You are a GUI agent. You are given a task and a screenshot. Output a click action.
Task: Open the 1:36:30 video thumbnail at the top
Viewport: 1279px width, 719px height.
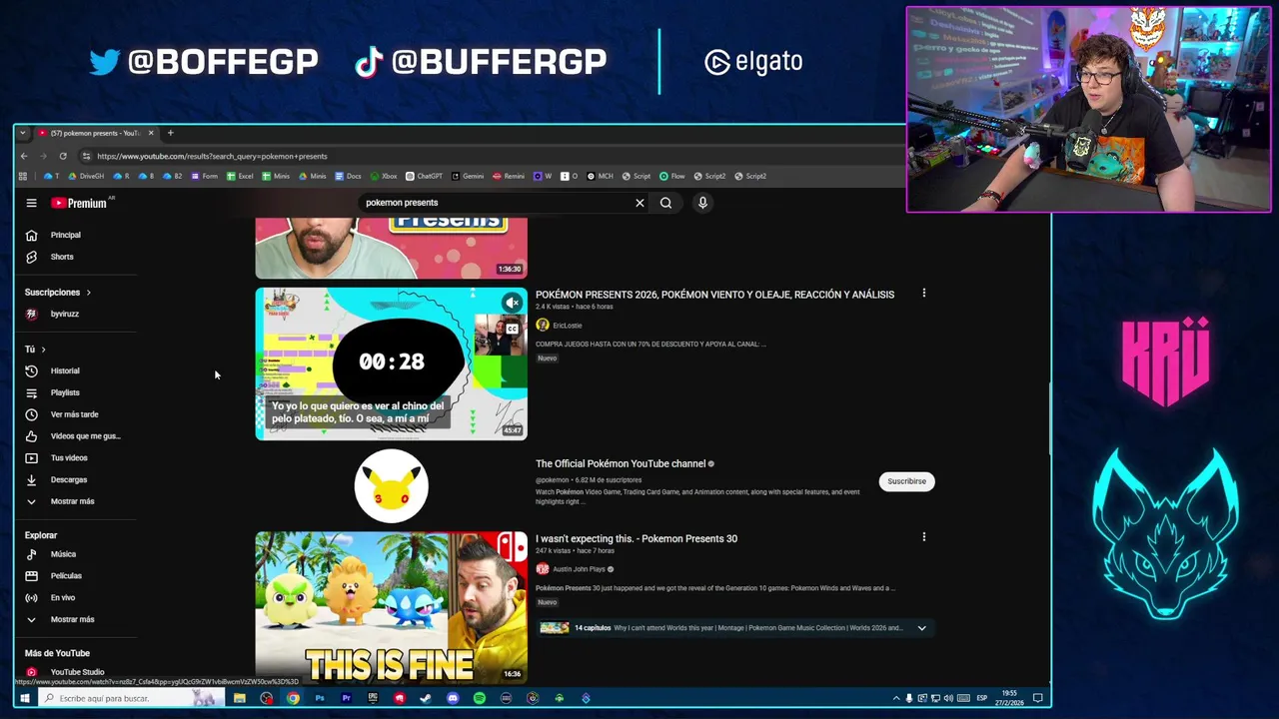(x=391, y=248)
